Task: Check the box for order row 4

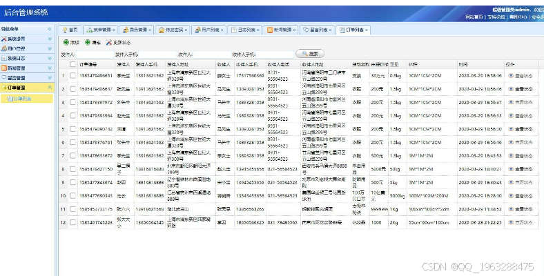Action: (x=72, y=115)
